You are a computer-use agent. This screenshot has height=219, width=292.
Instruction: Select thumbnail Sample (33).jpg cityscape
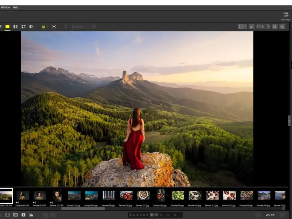(74, 196)
